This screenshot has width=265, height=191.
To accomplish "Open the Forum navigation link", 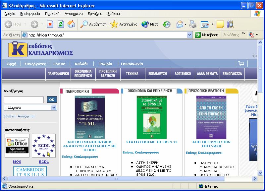I will click(x=59, y=64).
